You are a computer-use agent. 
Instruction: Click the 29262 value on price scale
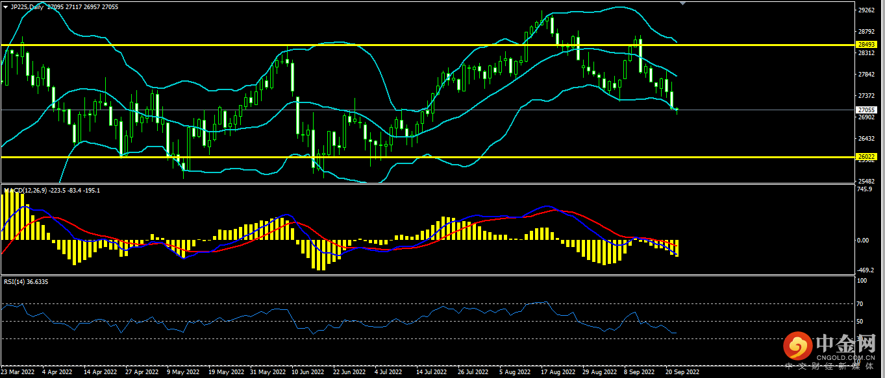coord(866,10)
